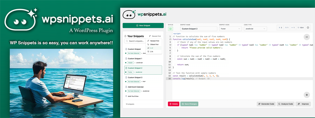Click the revisions count 2 indicator
315x118 pixels.
pos(280,28)
